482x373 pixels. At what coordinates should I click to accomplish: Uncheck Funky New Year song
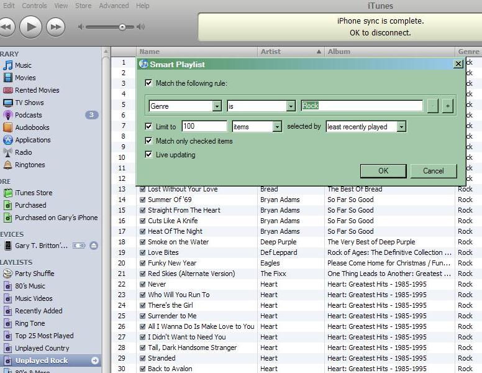143,263
